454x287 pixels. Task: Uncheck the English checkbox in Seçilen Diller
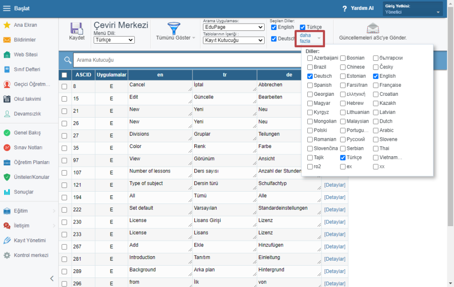point(274,27)
